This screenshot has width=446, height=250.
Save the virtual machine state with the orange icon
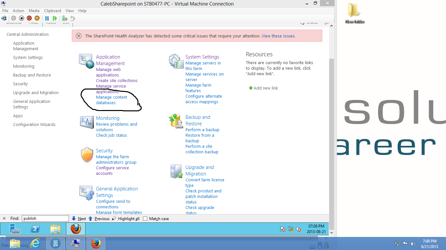(x=37, y=18)
